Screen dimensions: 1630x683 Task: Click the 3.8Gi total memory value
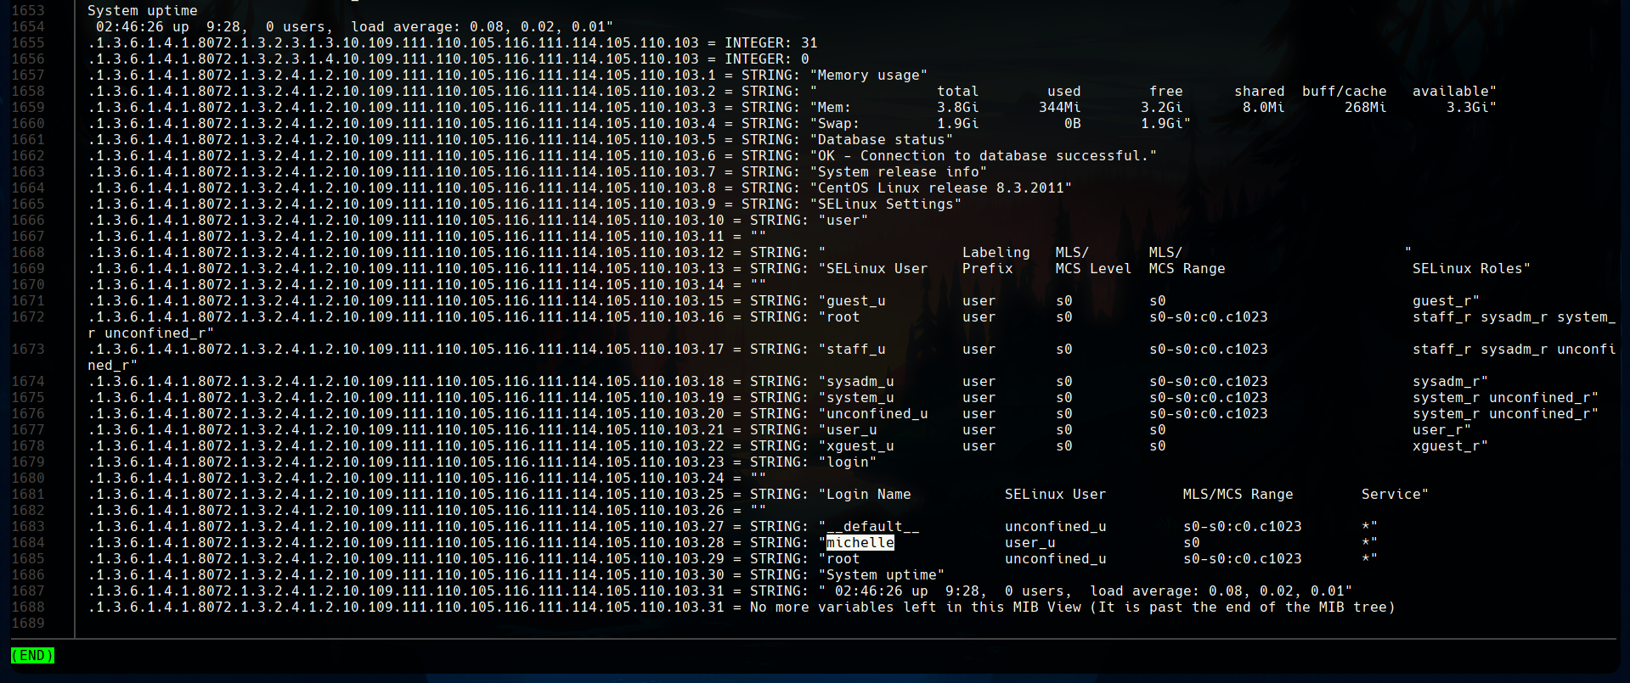[957, 108]
